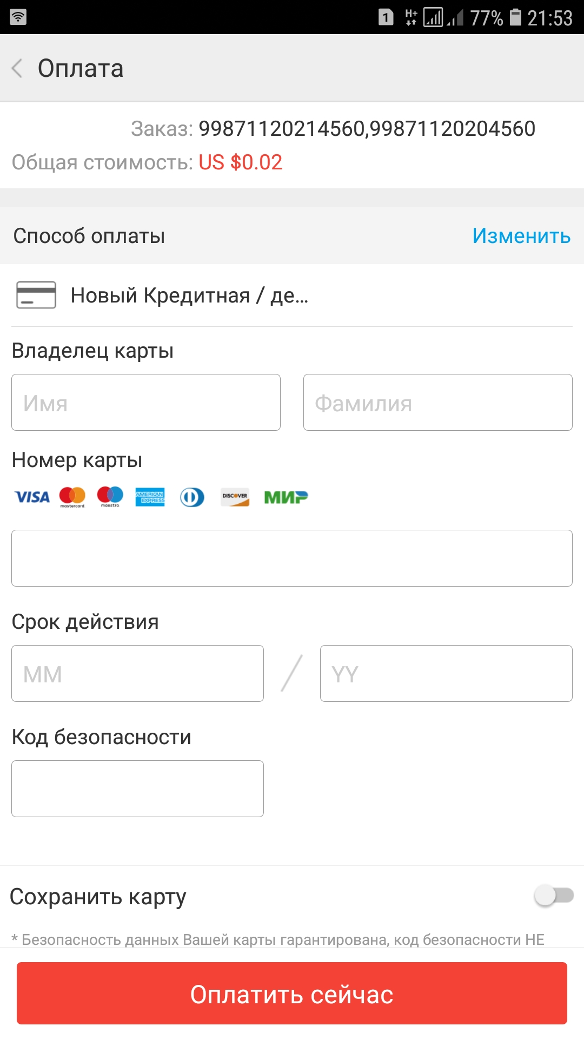Click the Maestro logo
The width and height of the screenshot is (584, 1039).
[110, 496]
